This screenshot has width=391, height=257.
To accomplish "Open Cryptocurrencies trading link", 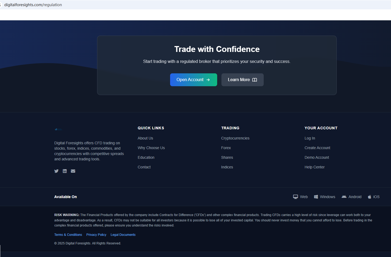I will (x=235, y=138).
